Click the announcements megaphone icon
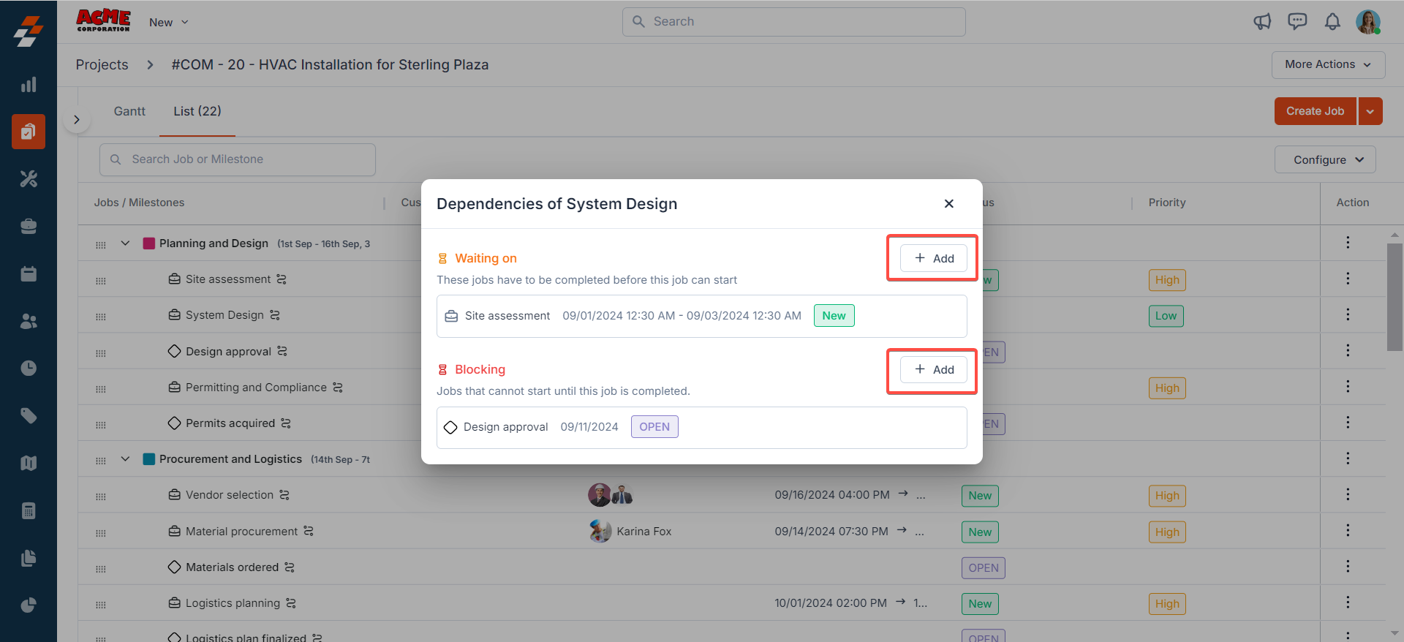The image size is (1404, 642). (1262, 22)
